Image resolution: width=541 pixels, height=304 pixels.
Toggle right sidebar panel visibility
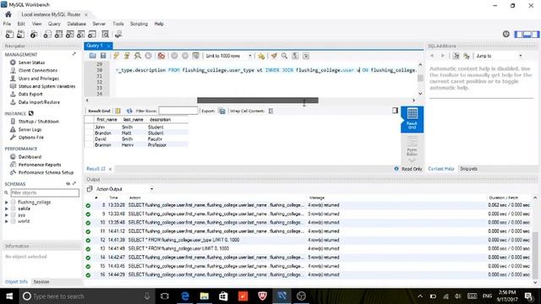coord(535,34)
